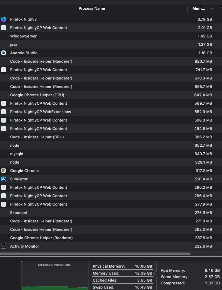222x290 pixels.
Task: Click the Activity Monitor app icon
Action: pyautogui.click(x=4, y=246)
